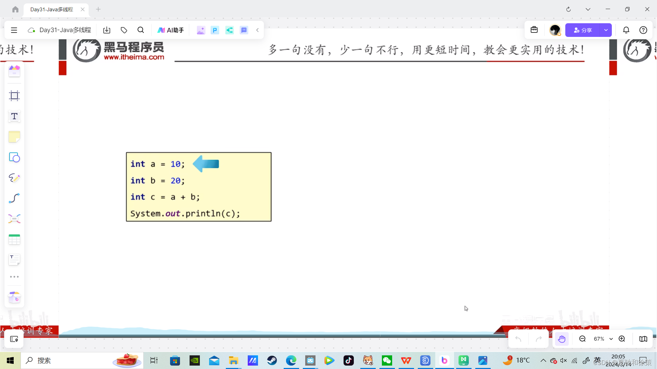Select the sticky note tool
The height and width of the screenshot is (369, 657).
click(x=14, y=137)
